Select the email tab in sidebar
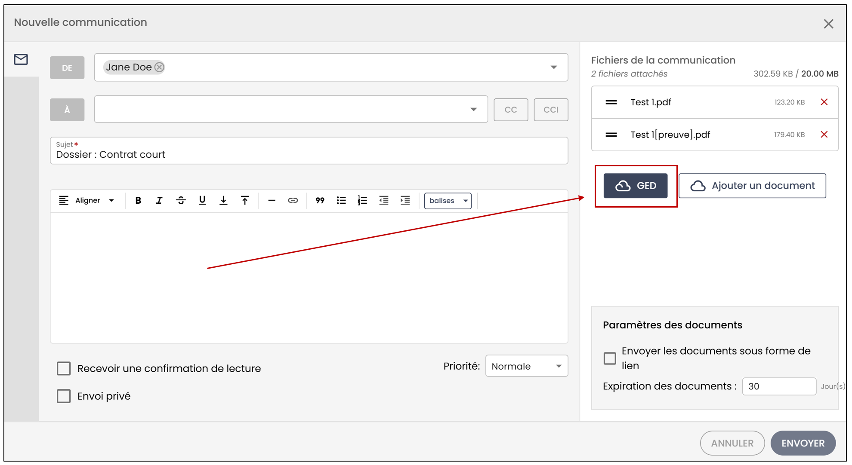 point(21,59)
